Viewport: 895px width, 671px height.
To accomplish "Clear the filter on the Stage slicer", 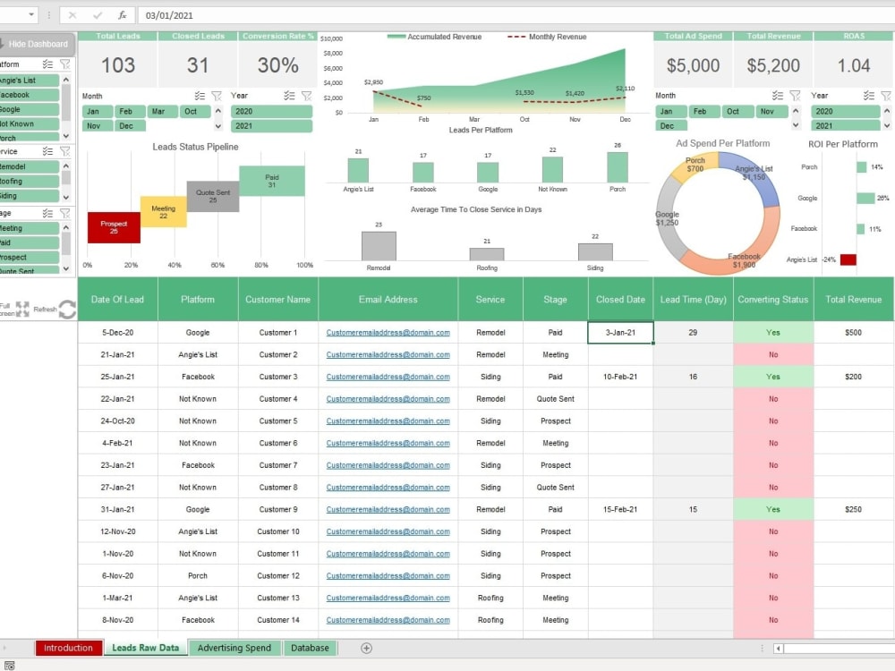I will tap(65, 213).
